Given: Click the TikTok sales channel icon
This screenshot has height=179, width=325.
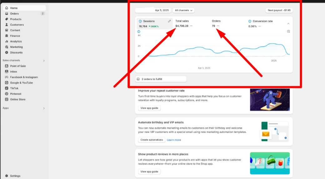Looking at the screenshot, I should (7, 88).
